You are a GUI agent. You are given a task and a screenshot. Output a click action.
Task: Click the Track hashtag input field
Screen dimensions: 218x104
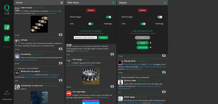[143, 38]
